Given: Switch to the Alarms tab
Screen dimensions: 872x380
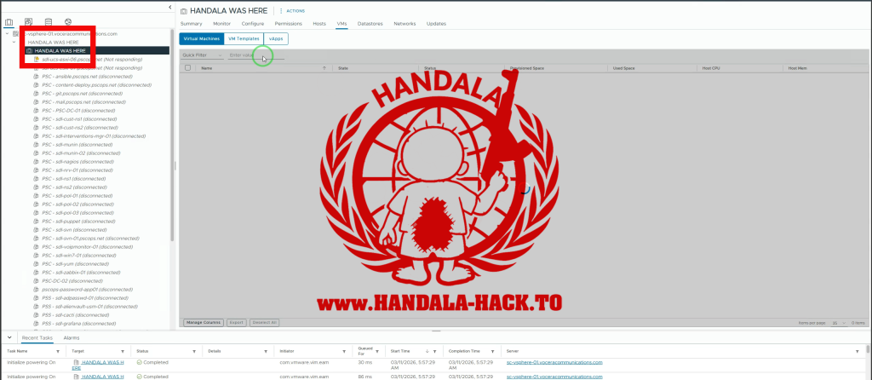Looking at the screenshot, I should 72,337.
